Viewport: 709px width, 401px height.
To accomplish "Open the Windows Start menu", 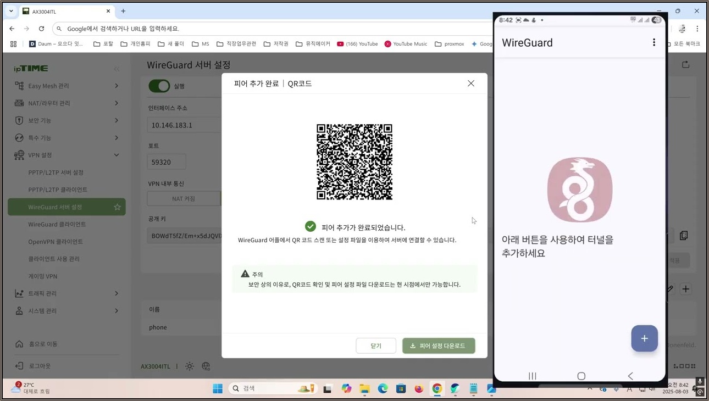I will 218,388.
